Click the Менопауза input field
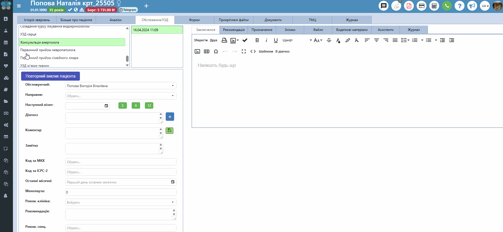The image size is (503, 232). point(121,192)
